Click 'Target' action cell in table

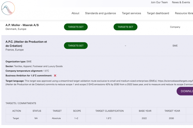coord(16,118)
